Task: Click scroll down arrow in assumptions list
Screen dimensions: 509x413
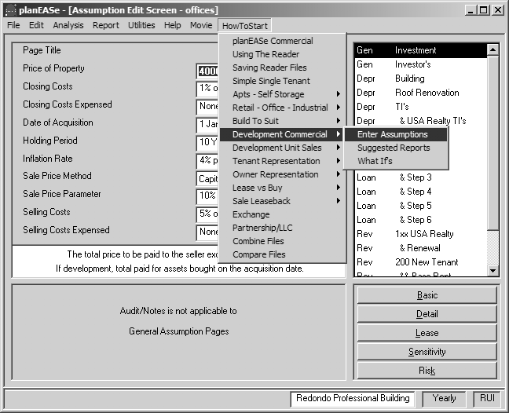Action: click(x=493, y=270)
